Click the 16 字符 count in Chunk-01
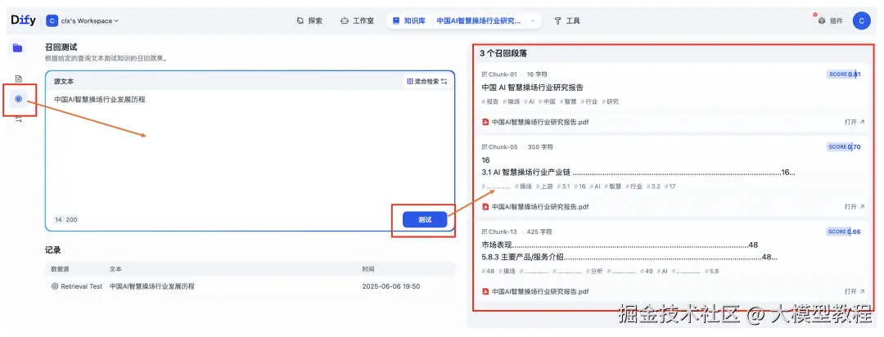 pyautogui.click(x=537, y=74)
